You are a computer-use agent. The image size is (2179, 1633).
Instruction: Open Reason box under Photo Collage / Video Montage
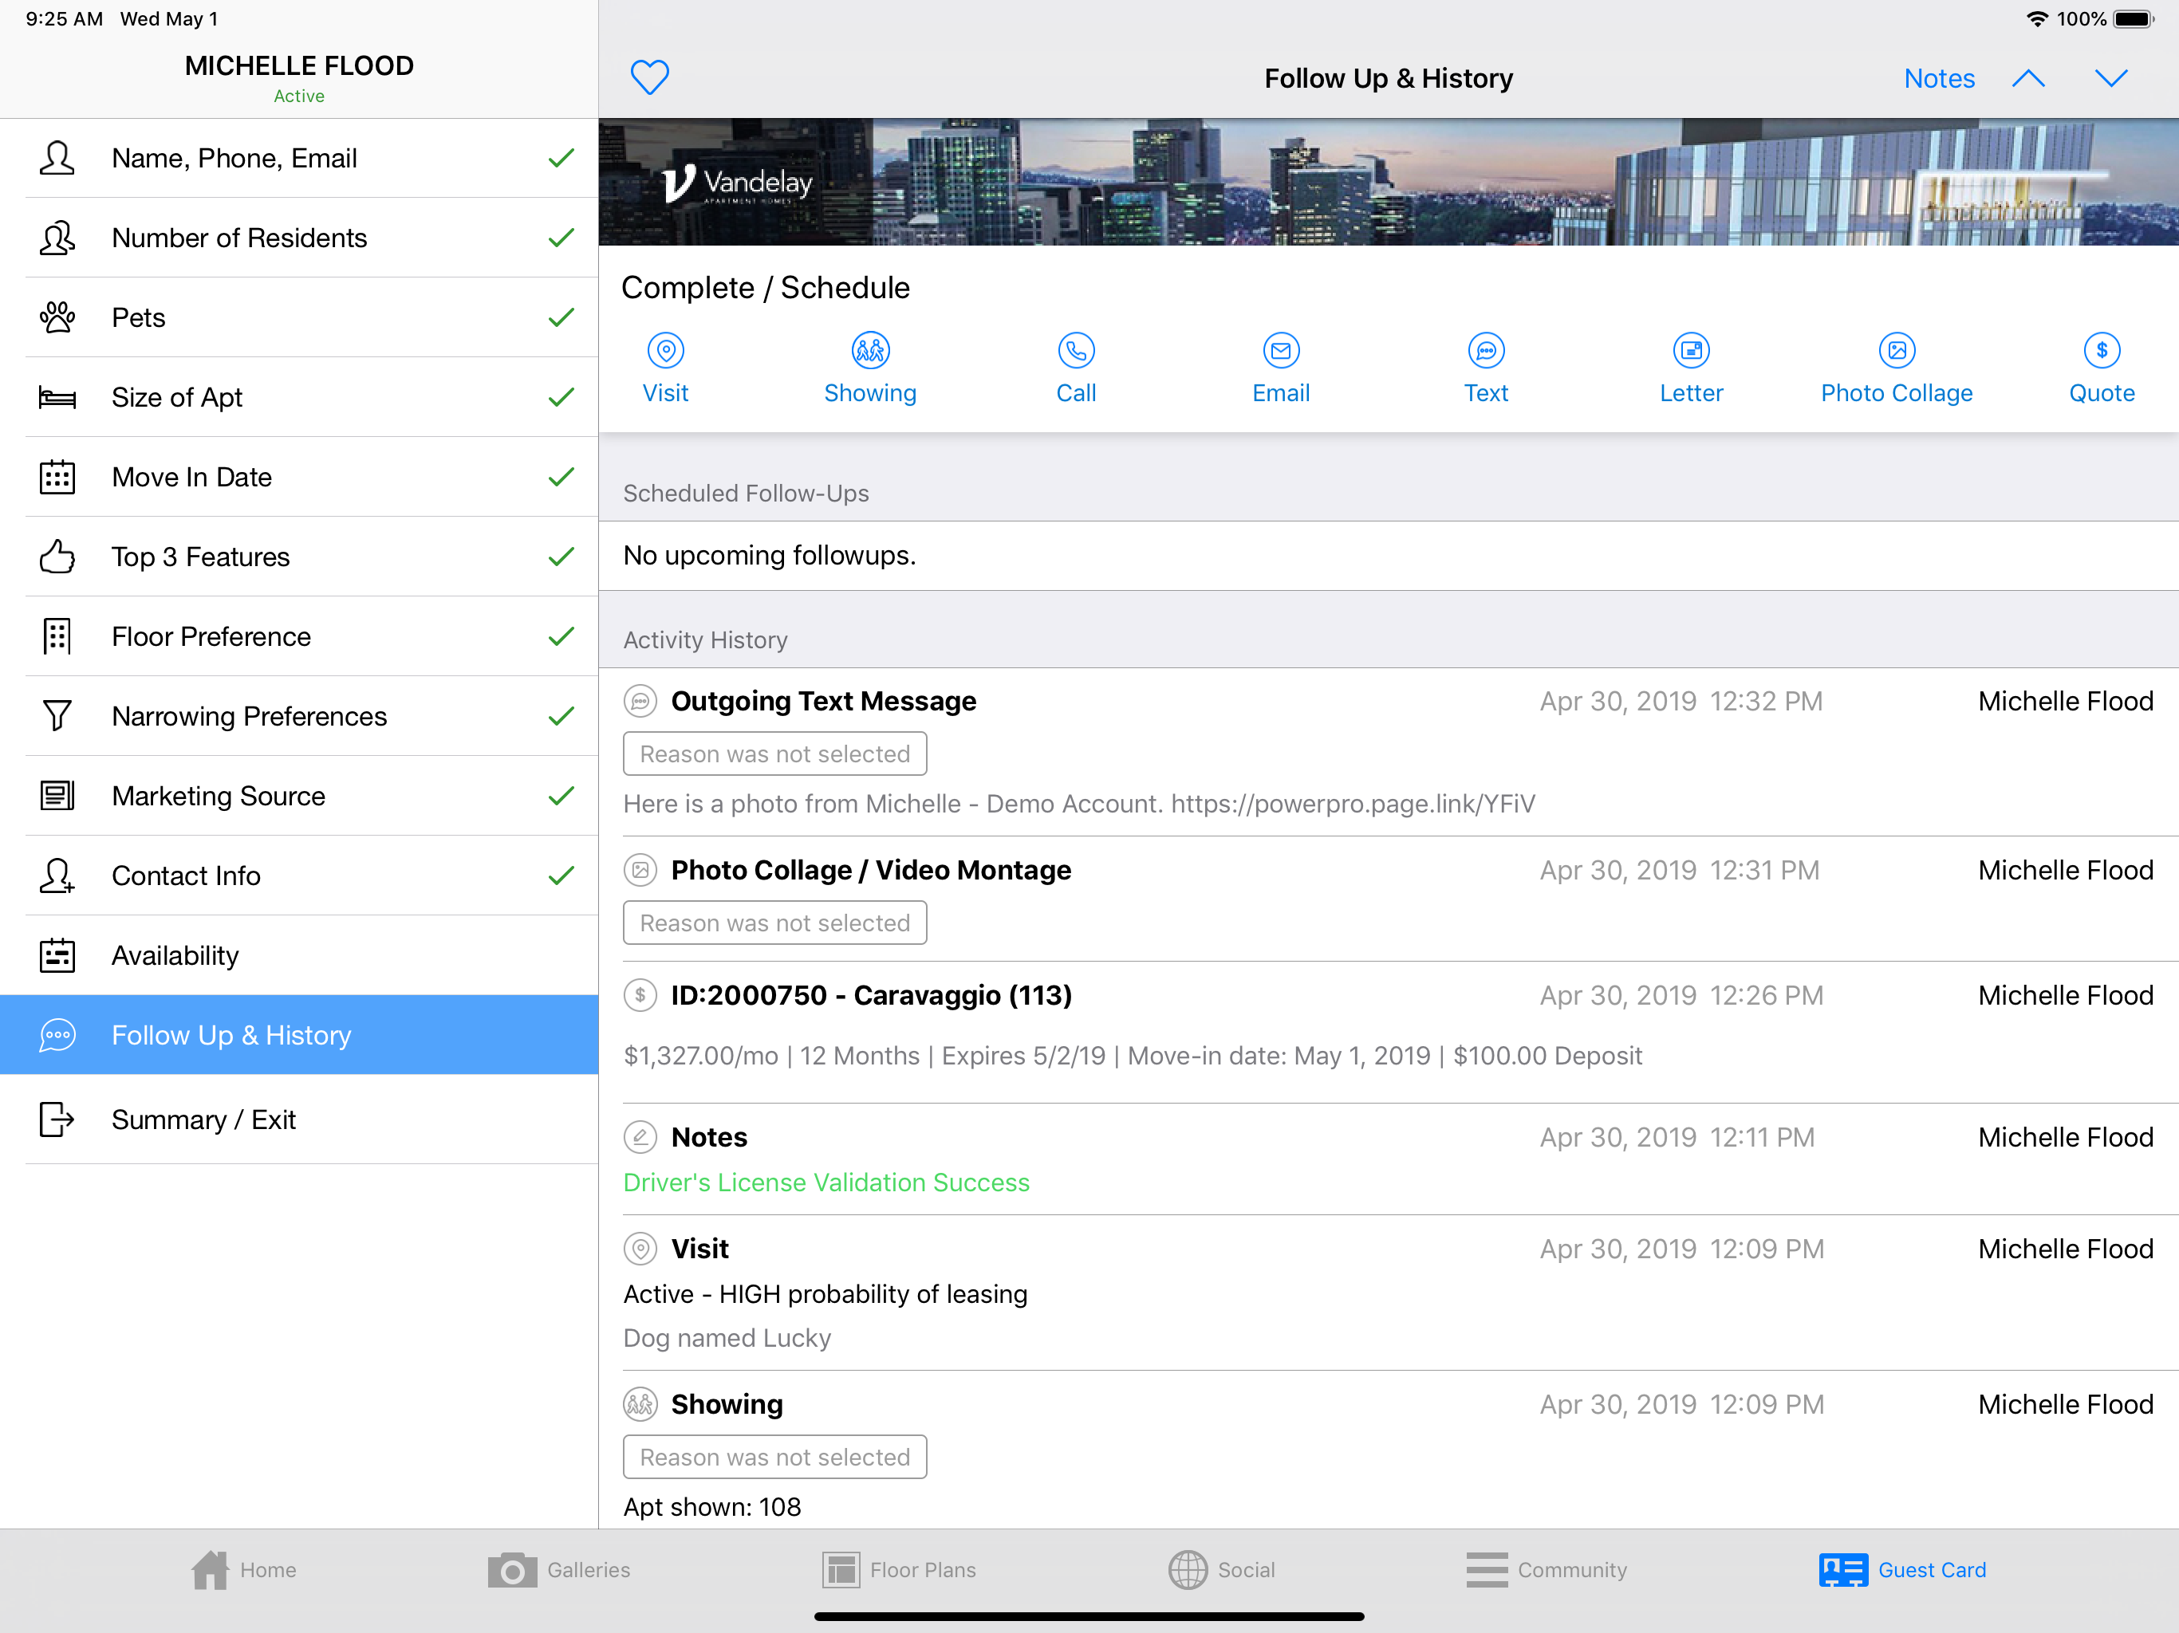(x=775, y=923)
